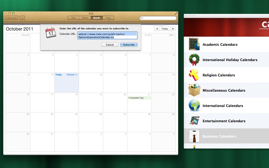Image resolution: width=269 pixels, height=168 pixels.
Task: Click the cardboard box icon for Miscellaneous
Action: [194, 90]
